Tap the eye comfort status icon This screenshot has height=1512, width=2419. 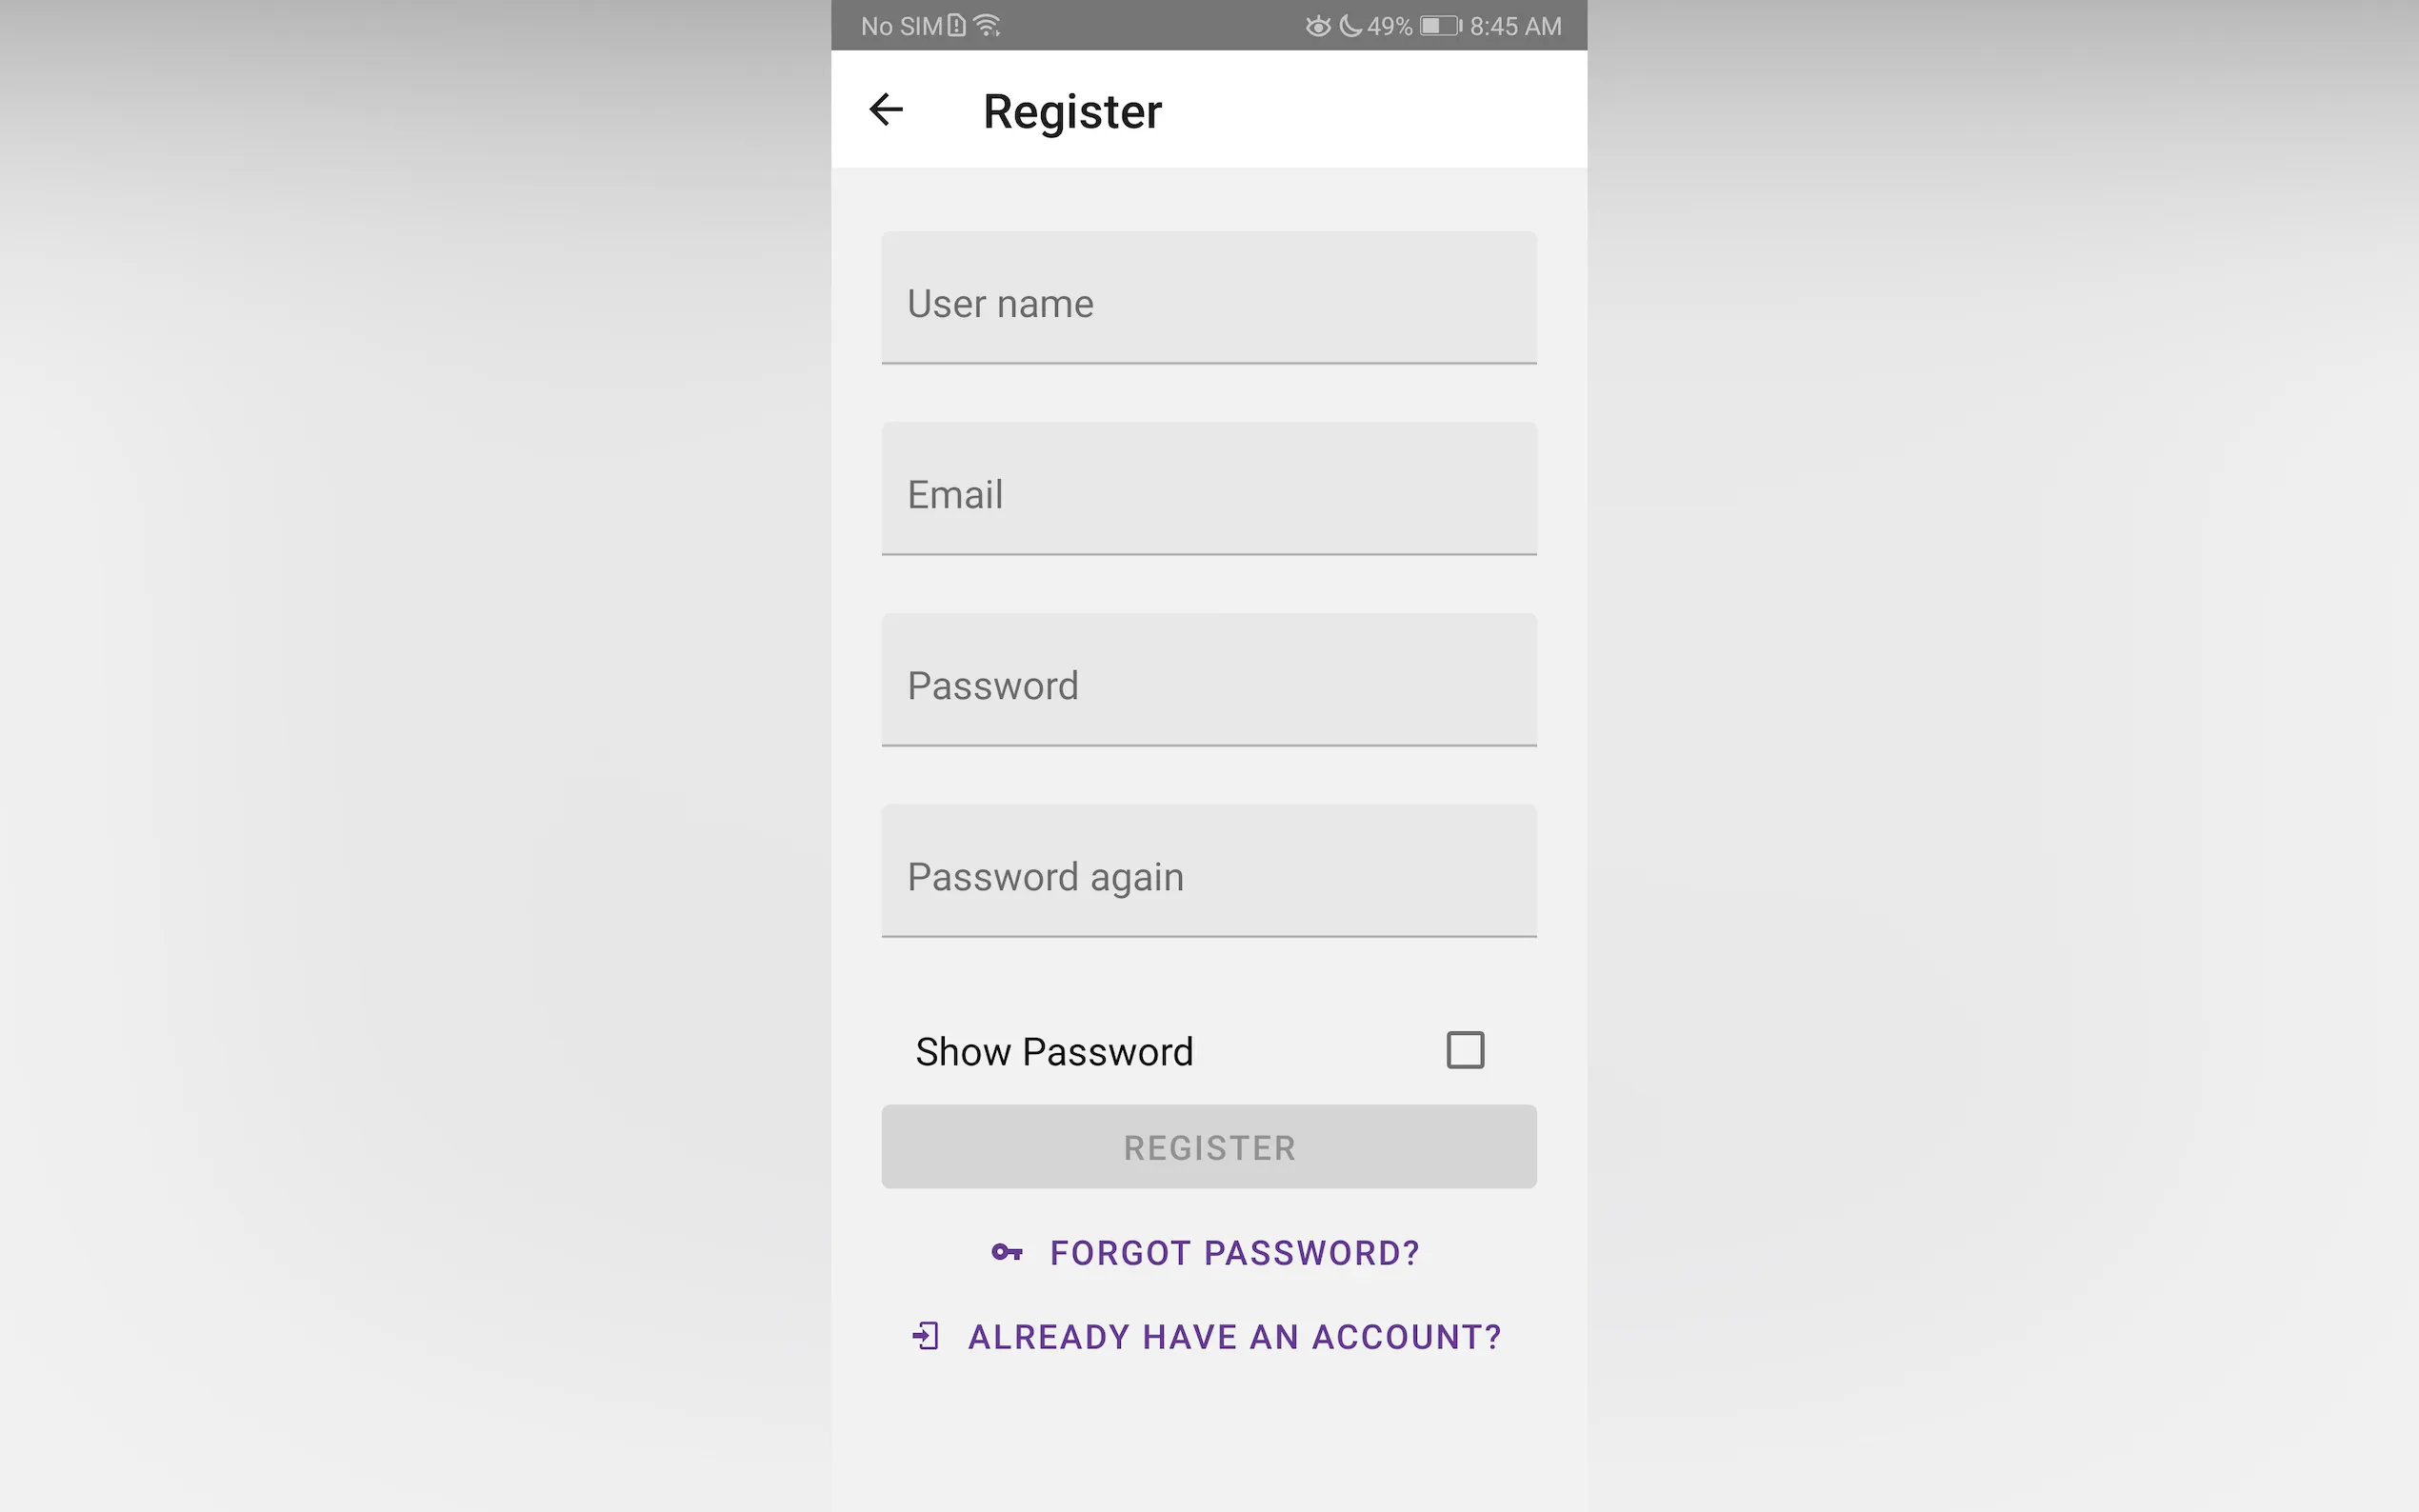(1318, 26)
